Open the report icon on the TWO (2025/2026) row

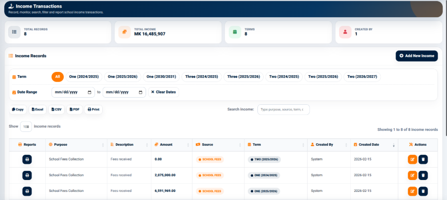click(x=27, y=160)
